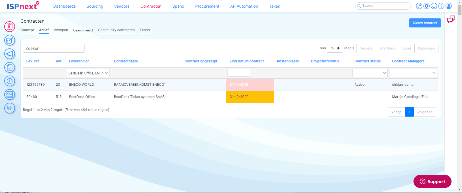Clear the Leverancier filter with X
Viewport: 462px width, 193px height.
click(x=102, y=73)
